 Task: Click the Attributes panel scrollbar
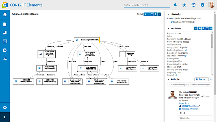coord(212,41)
